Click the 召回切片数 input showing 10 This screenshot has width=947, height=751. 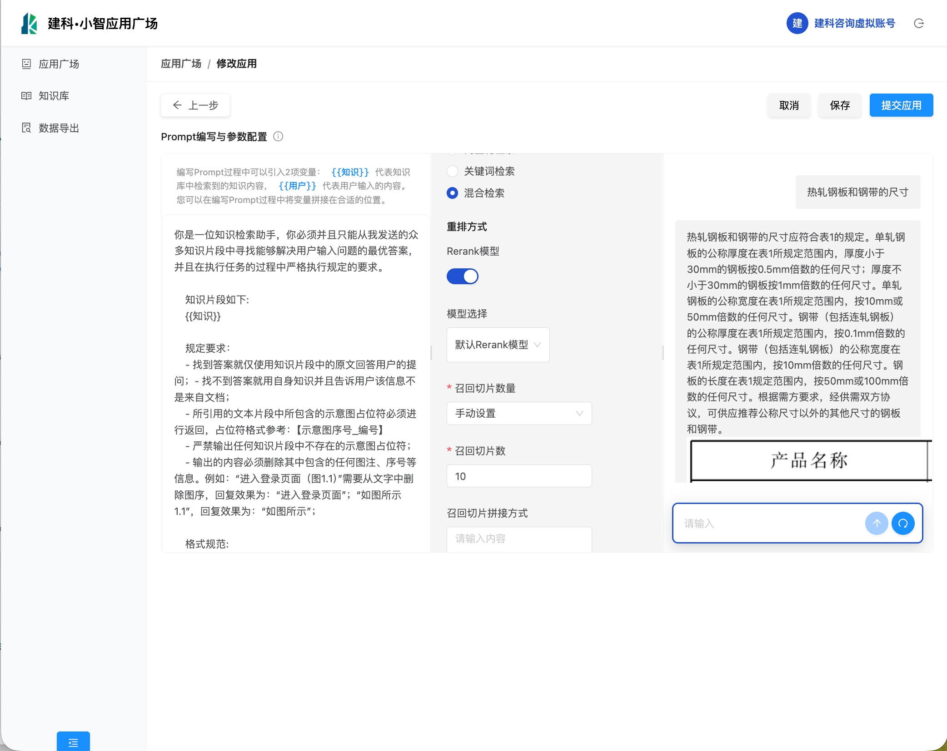pyautogui.click(x=519, y=476)
